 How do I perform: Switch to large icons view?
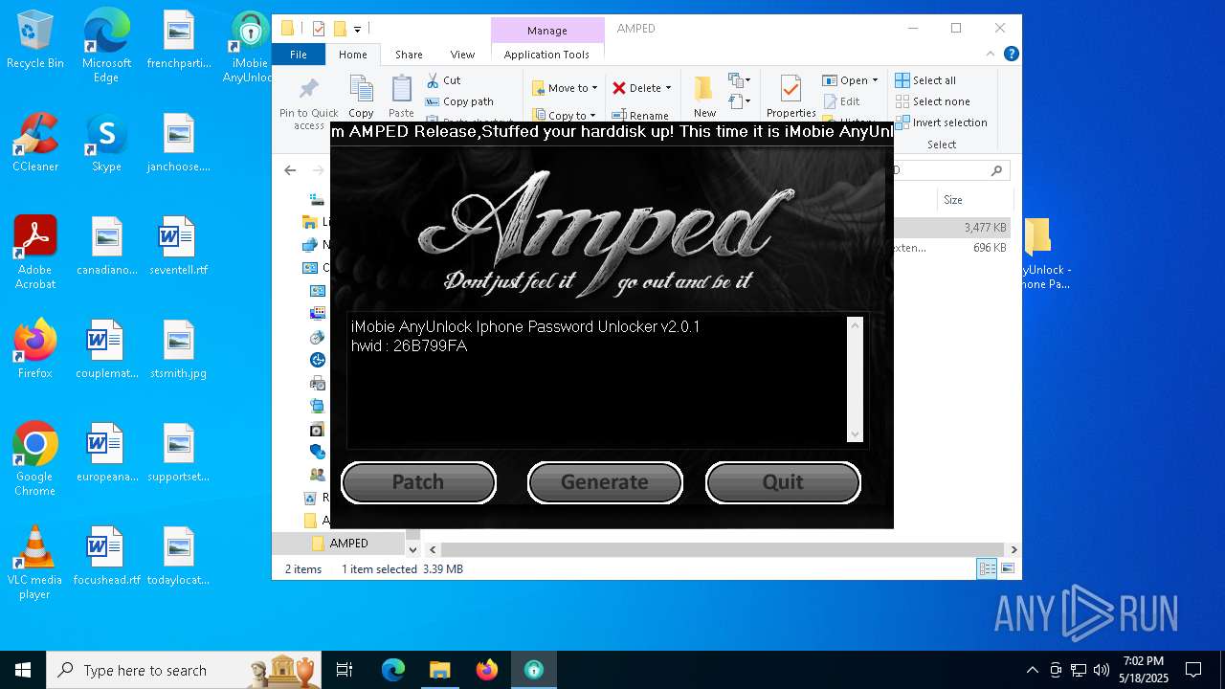tap(1007, 568)
